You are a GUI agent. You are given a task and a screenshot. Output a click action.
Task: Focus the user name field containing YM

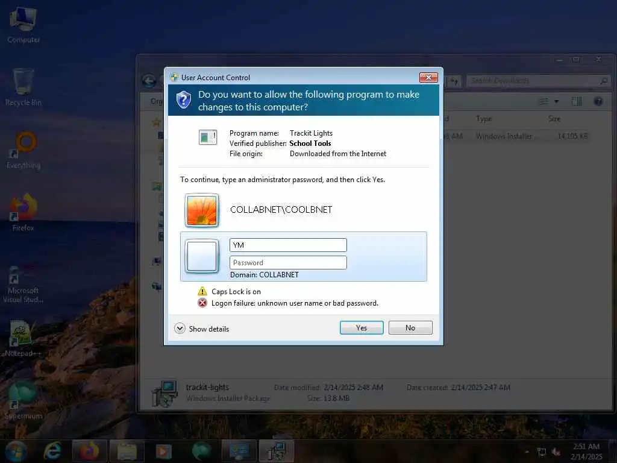pyautogui.click(x=288, y=245)
